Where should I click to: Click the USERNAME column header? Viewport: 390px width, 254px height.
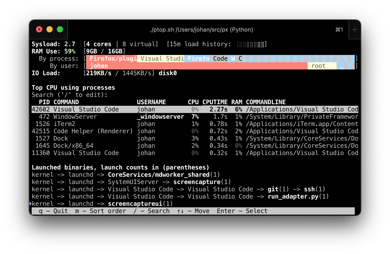151,102
